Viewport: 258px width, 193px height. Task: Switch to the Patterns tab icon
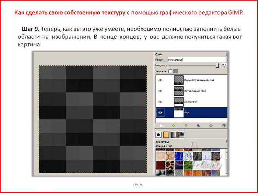point(166,135)
